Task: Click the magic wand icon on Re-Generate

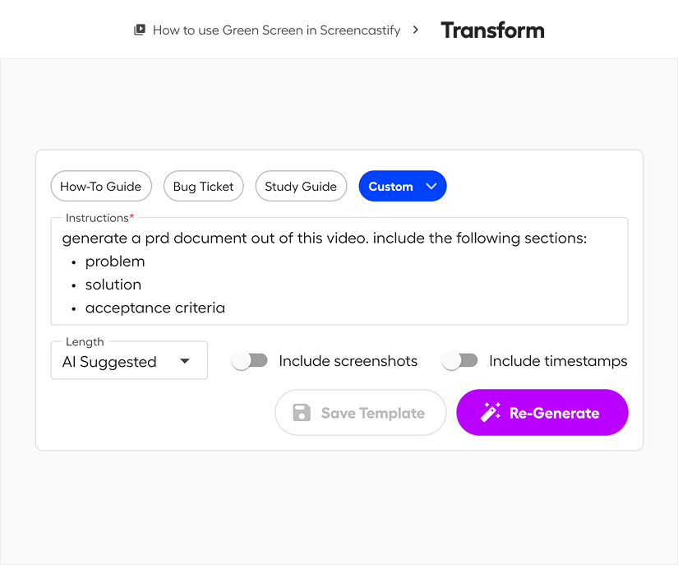Action: point(491,412)
